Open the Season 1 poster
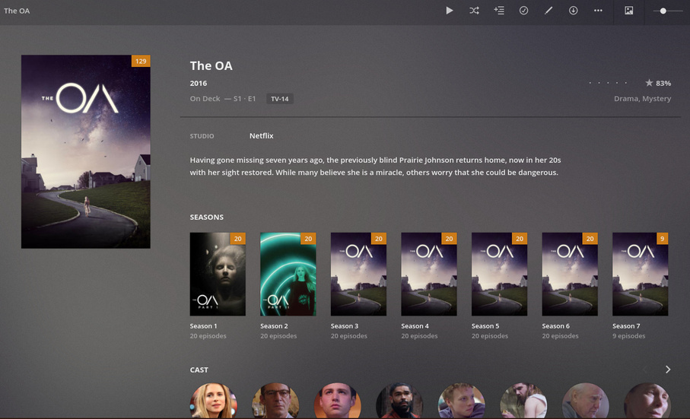This screenshot has height=419, width=690. pyautogui.click(x=218, y=274)
